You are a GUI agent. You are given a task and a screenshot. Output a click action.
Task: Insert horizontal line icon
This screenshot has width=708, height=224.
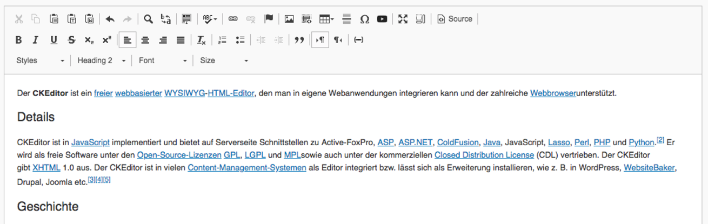tap(347, 19)
